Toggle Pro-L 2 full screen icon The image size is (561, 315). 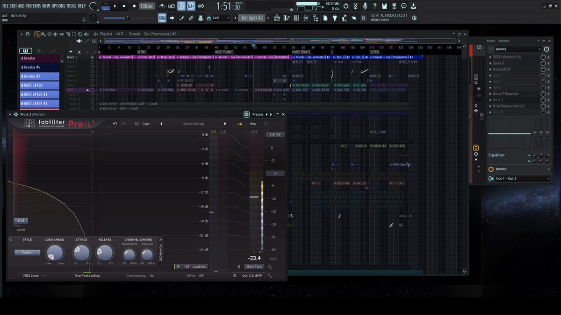pyautogui.click(x=266, y=124)
